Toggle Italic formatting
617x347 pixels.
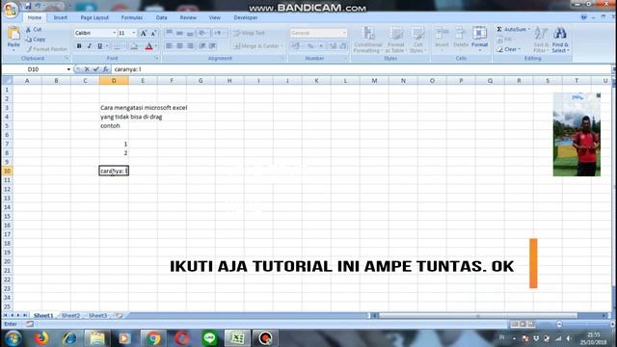90,46
